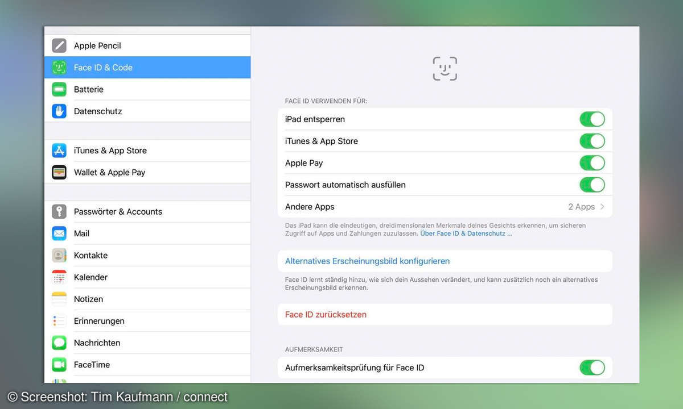The width and height of the screenshot is (683, 409).
Task: Open Kontakte settings label
Action: pos(90,255)
